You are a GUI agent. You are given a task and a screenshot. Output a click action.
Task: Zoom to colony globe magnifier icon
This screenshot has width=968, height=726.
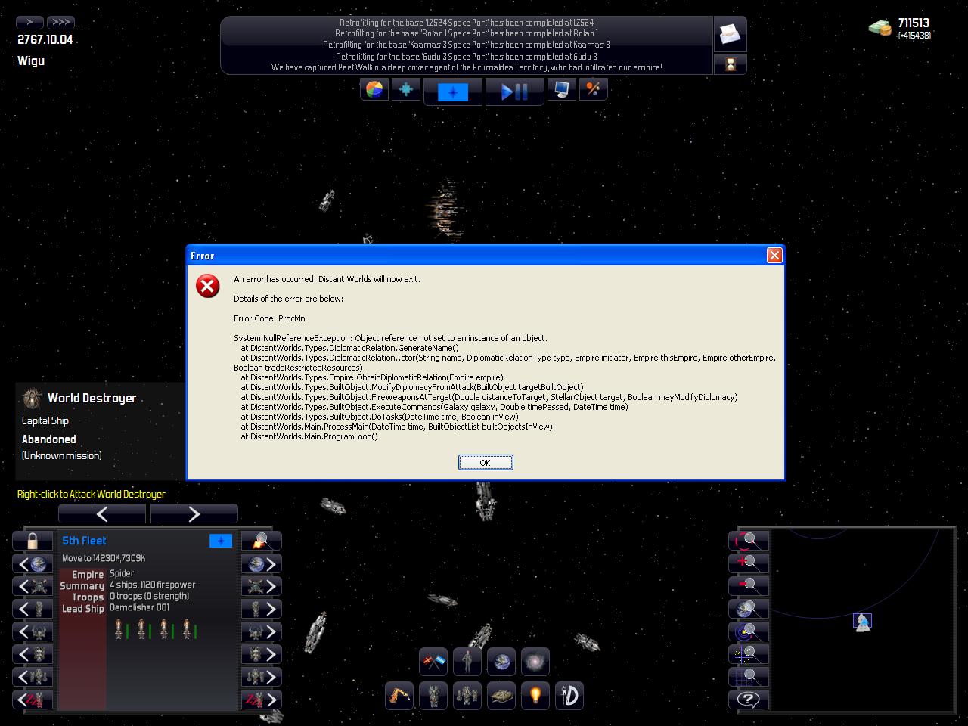(749, 609)
